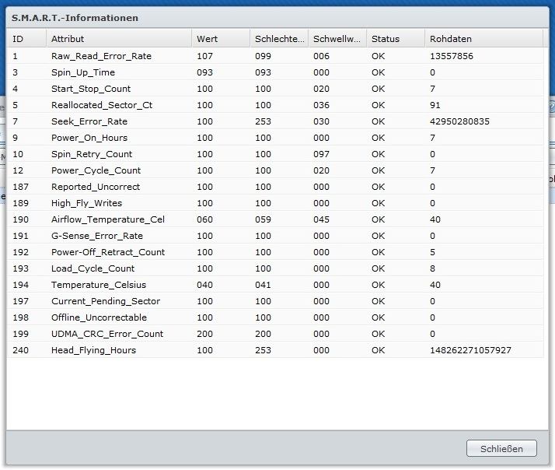
Task: Select the Raw_Read_Error_Rate row
Action: [275, 56]
